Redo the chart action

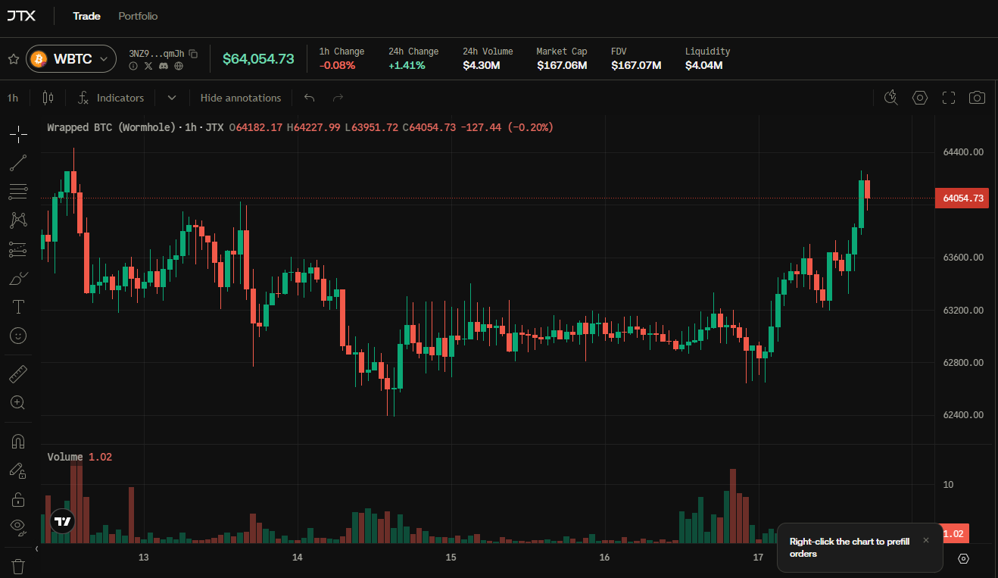point(338,98)
